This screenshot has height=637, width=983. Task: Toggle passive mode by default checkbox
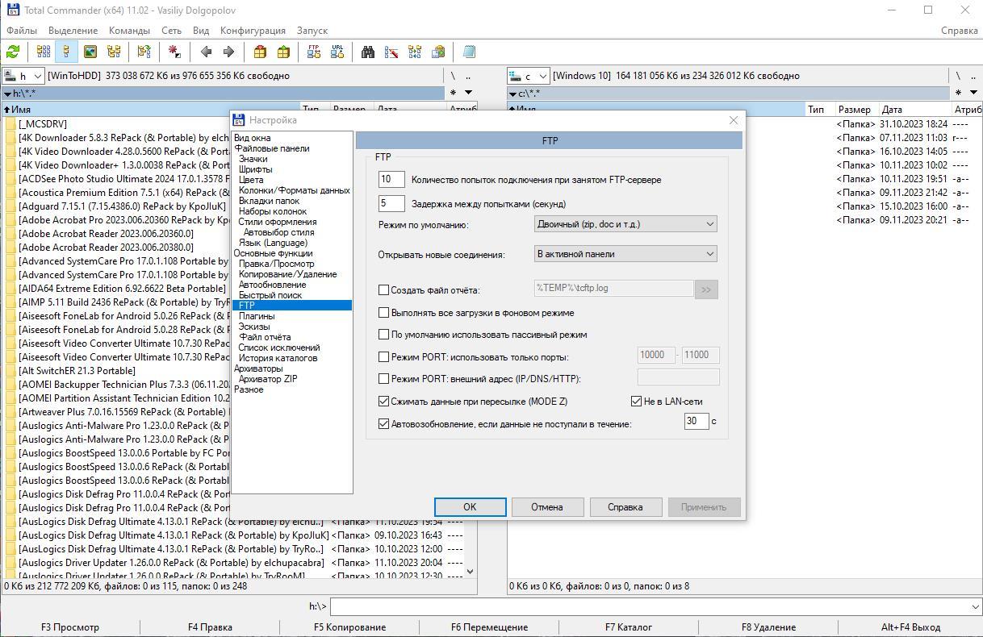click(384, 335)
